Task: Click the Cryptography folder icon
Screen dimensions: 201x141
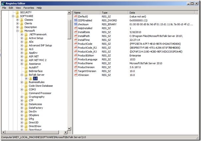Action: (x=26, y=97)
